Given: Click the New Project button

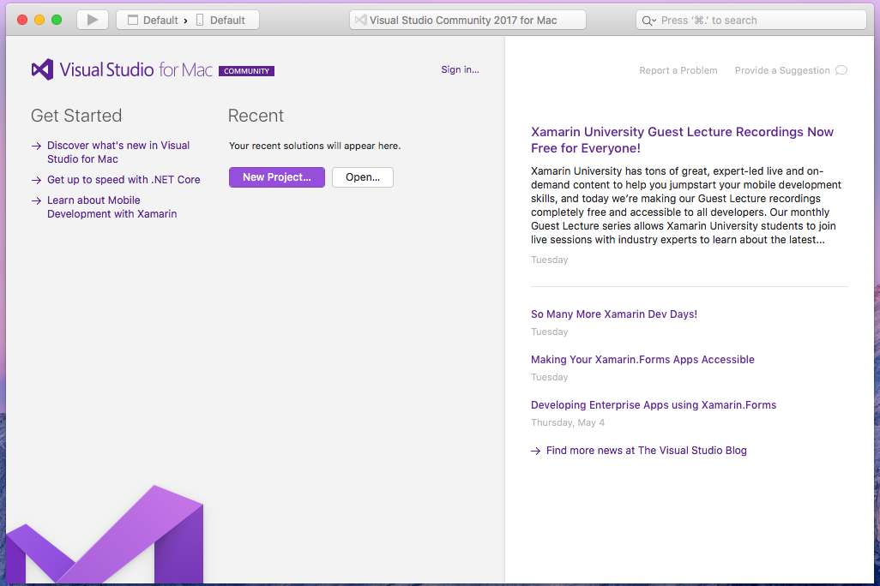Looking at the screenshot, I should click(x=276, y=177).
